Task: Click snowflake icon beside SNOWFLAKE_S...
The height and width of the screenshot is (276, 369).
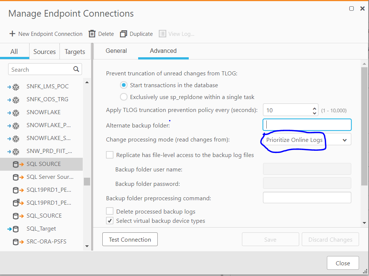Action: click(16, 139)
